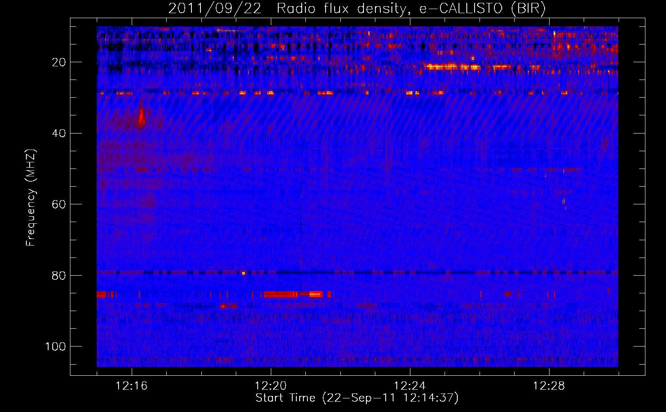Viewport: 666px width, 412px height.
Task: Click the plot title 'Radio flux density, e-CALLISTO (BIR)'
Action: pyautogui.click(x=411, y=8)
